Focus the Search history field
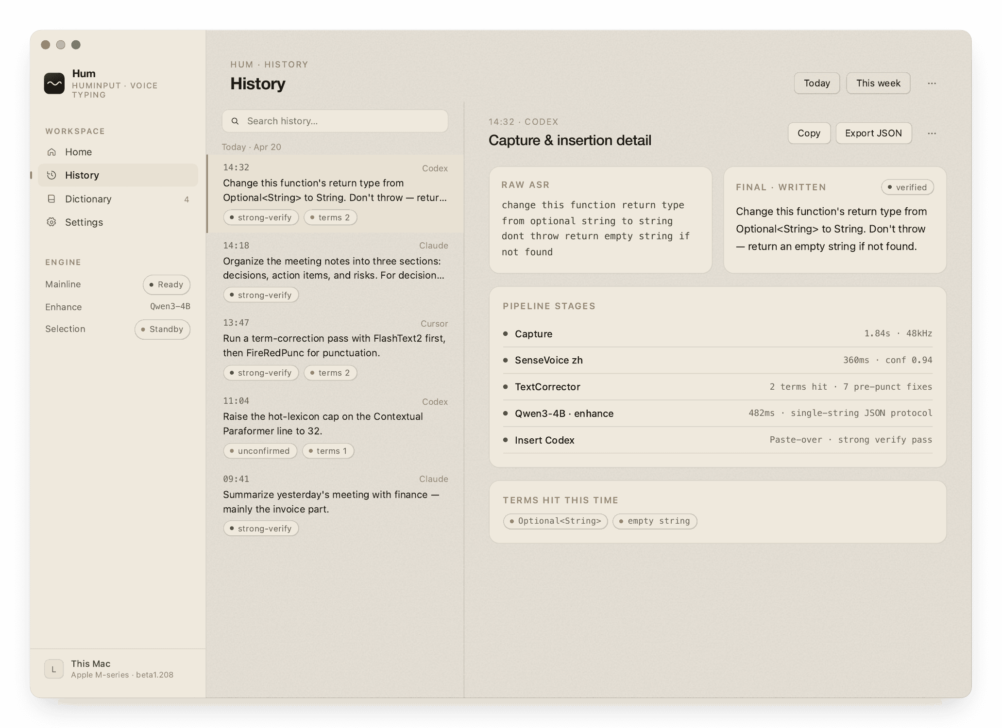Viewport: 1002px width, 728px height. pyautogui.click(x=335, y=121)
